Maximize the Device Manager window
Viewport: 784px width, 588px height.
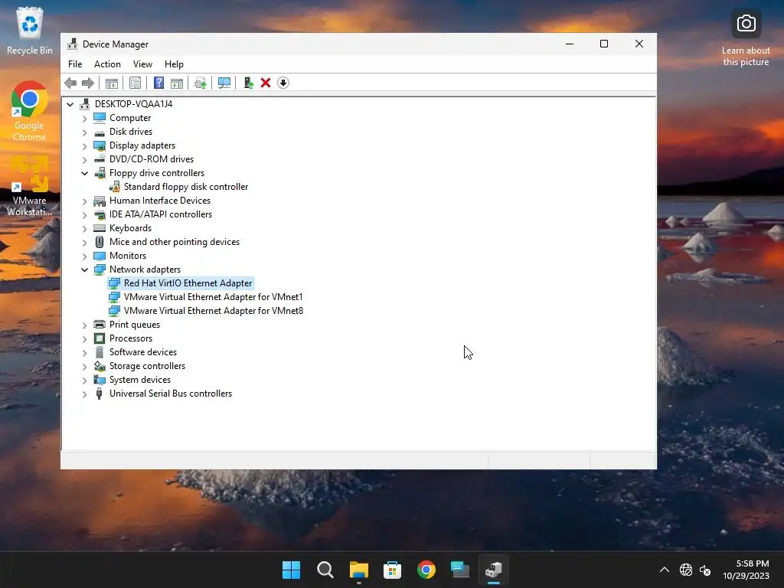[604, 44]
